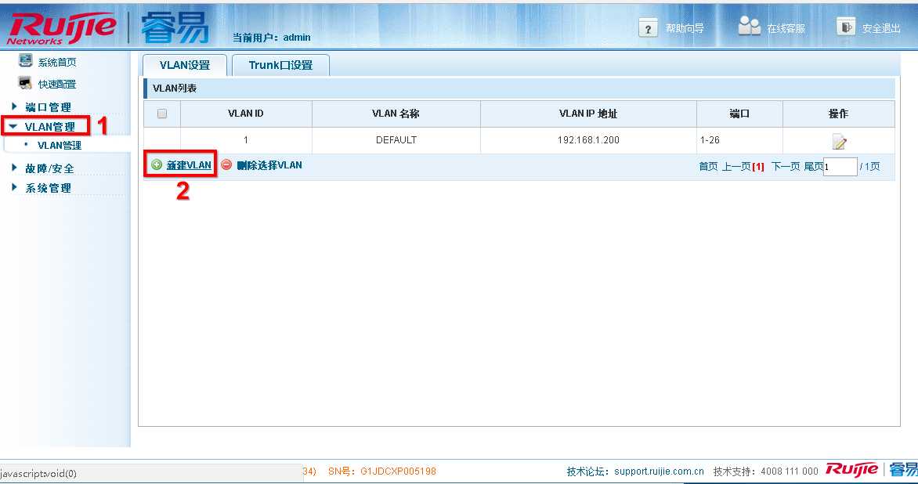Click the 技术支持 4008 111 000 text
Image resolution: width=918 pixels, height=484 pixels.
pyautogui.click(x=766, y=471)
